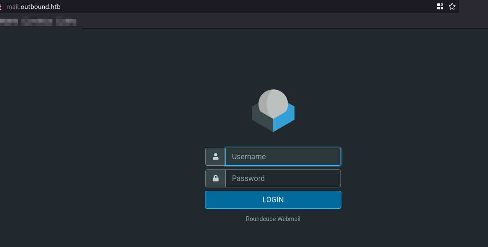Focus the Username input field

(x=283, y=157)
